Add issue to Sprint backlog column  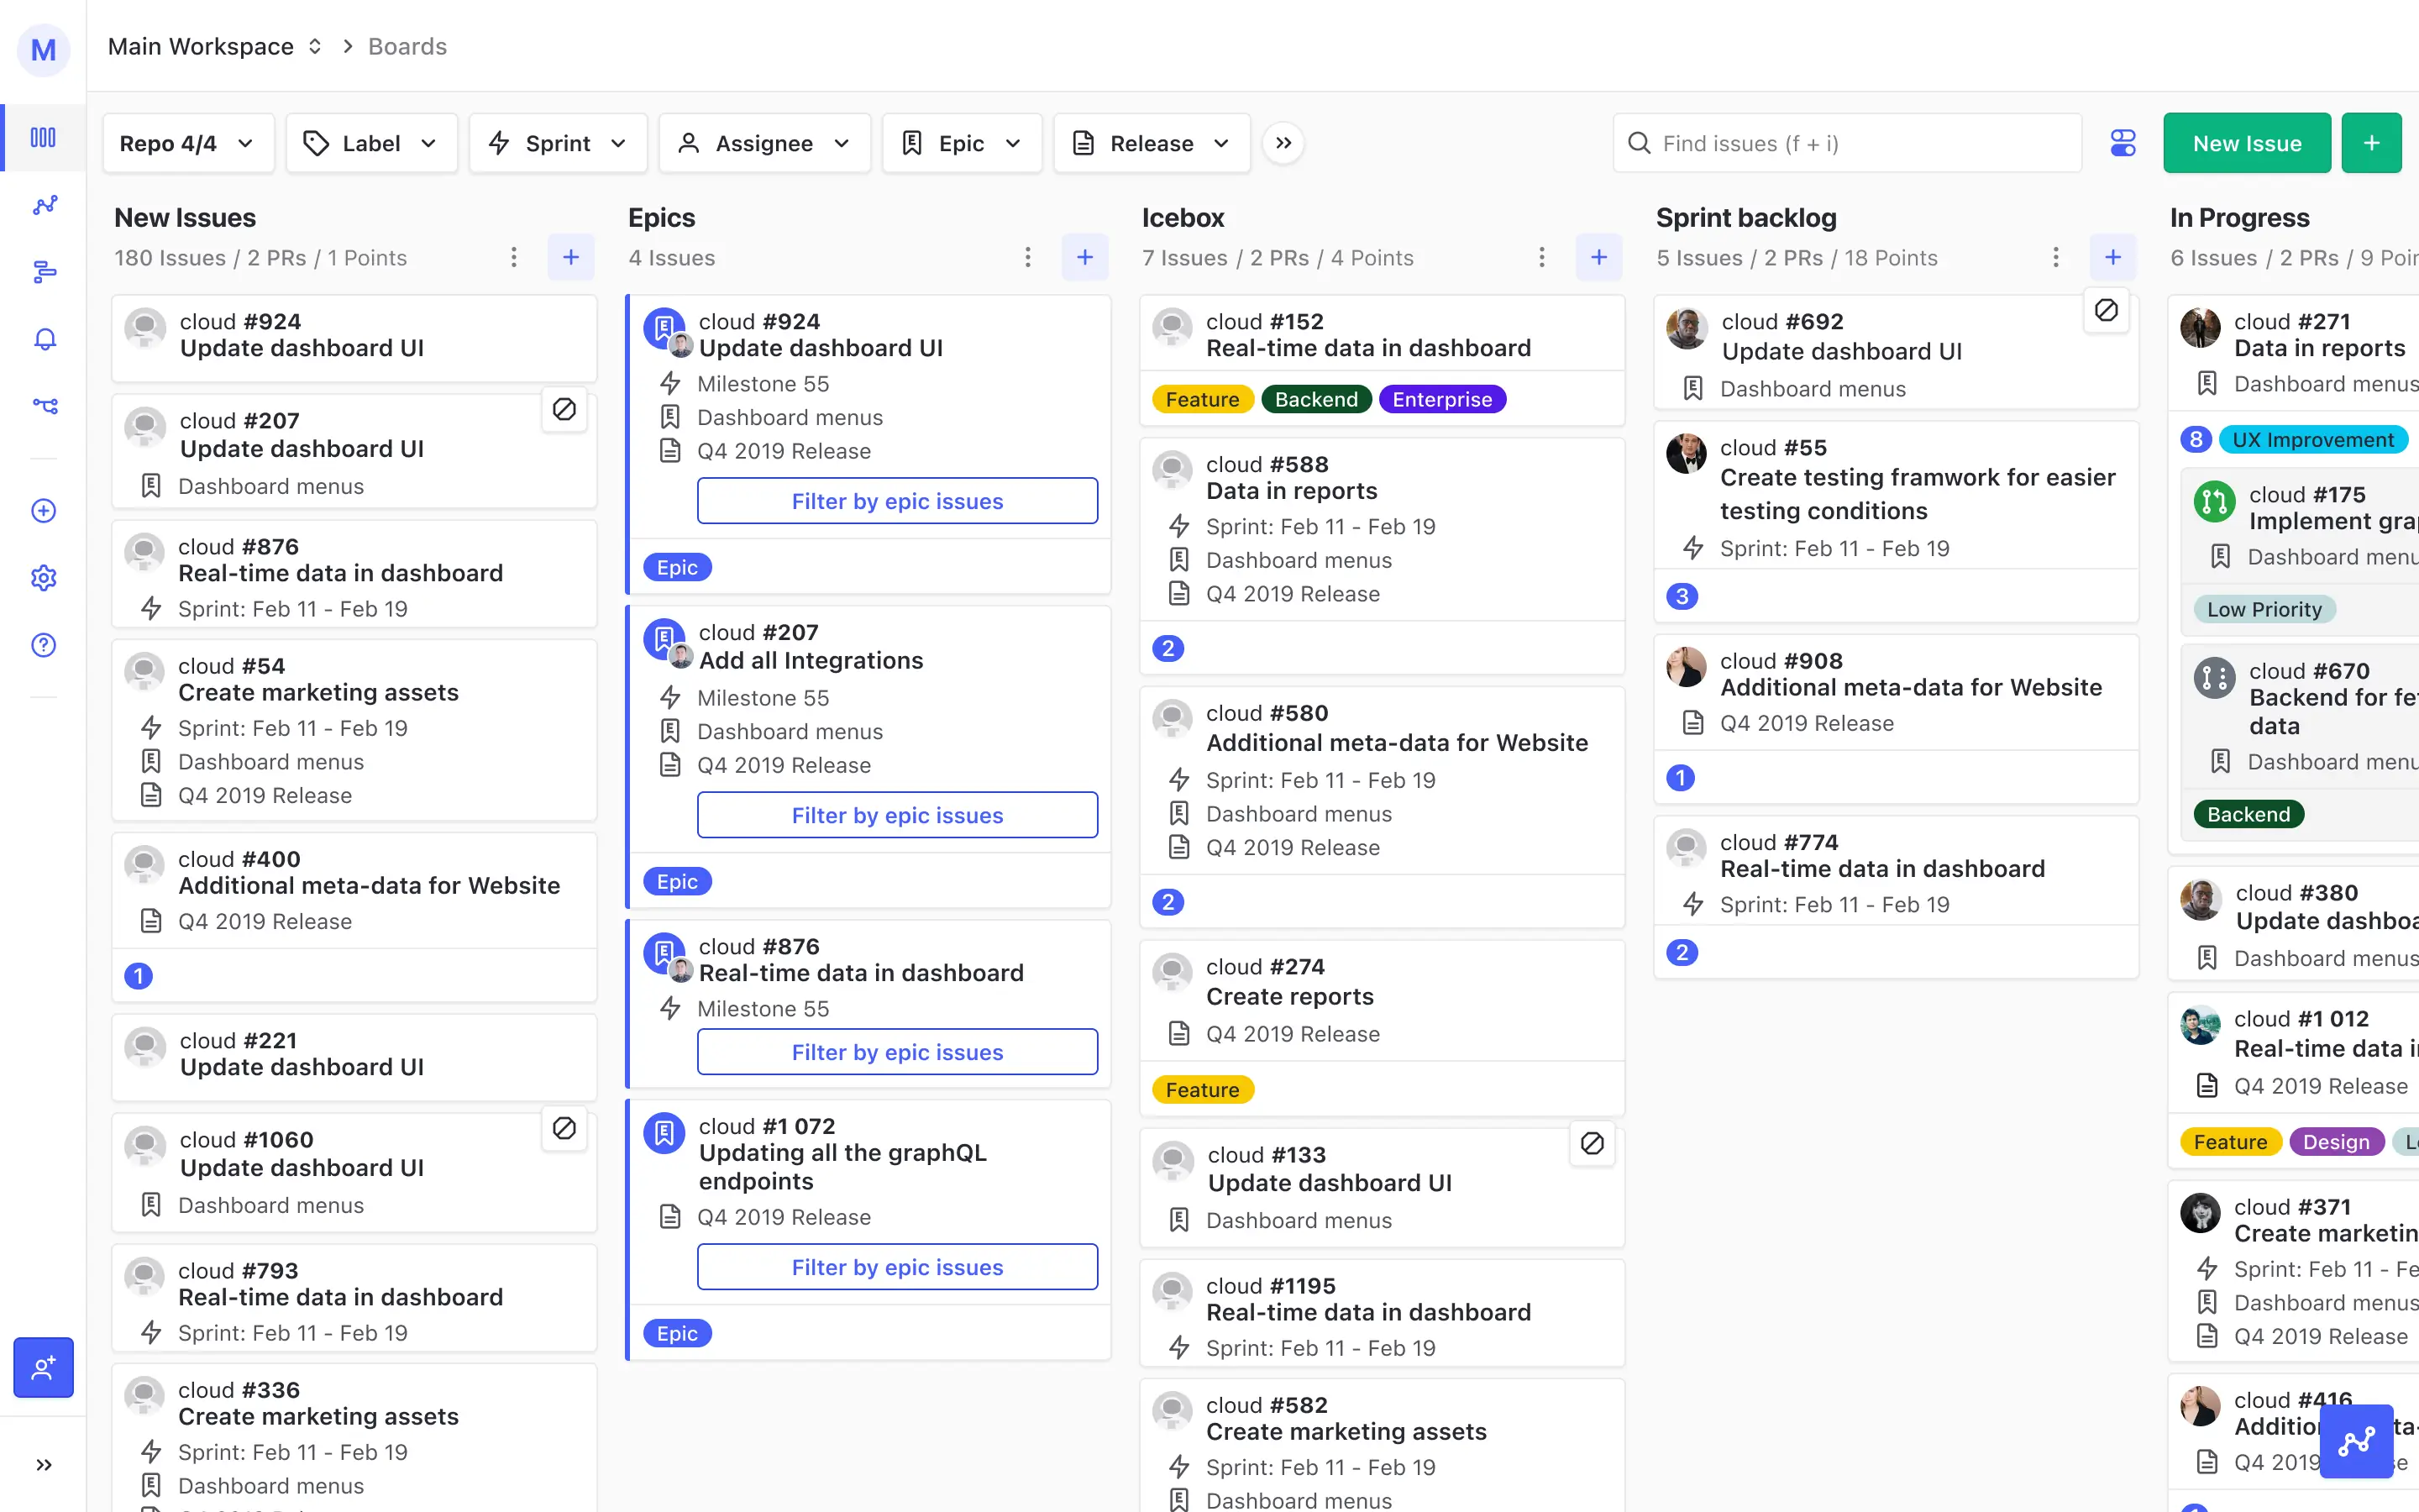coord(2113,258)
